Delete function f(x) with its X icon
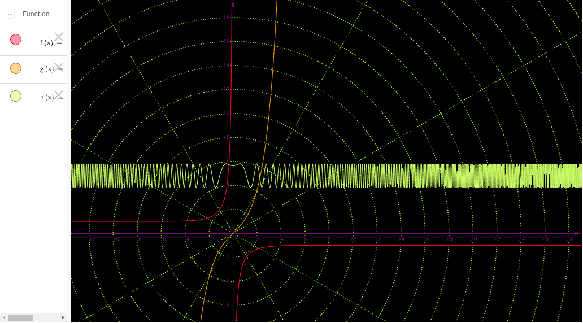Viewport: 583px width, 323px height. click(x=59, y=37)
